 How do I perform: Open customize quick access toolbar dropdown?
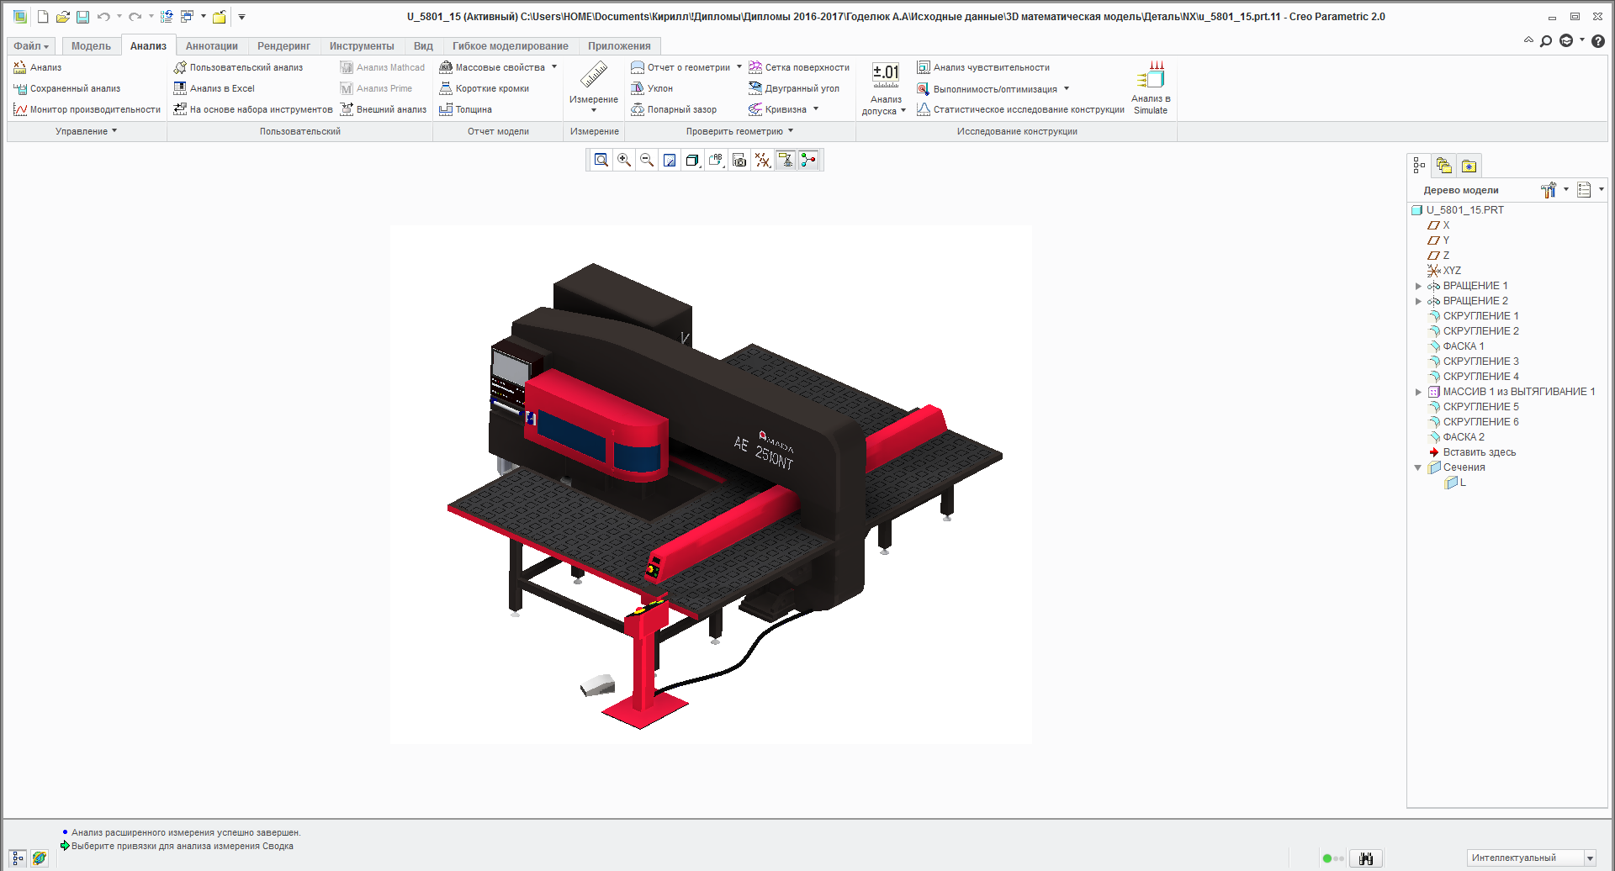[x=241, y=17]
